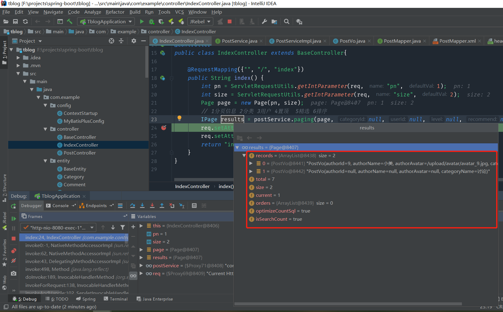
Task: Collapse the controller package node
Action: coord(45,129)
